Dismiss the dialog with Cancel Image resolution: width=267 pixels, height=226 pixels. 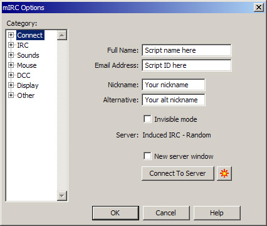(x=166, y=213)
